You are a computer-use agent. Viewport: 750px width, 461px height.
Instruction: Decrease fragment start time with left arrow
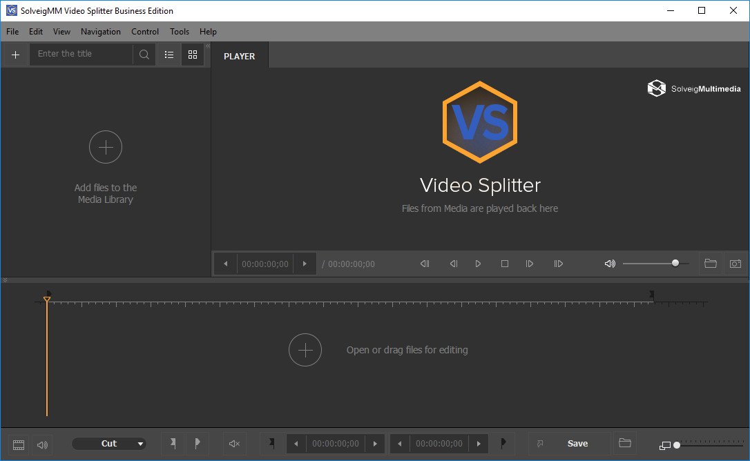coord(296,444)
